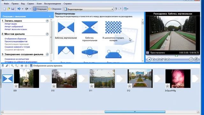Close the Операции с фильмами pane
This screenshot has width=204, height=115.
pos(50,16)
